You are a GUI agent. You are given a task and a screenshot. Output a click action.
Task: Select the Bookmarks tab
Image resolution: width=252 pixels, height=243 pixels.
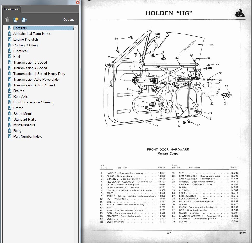(x=12, y=9)
